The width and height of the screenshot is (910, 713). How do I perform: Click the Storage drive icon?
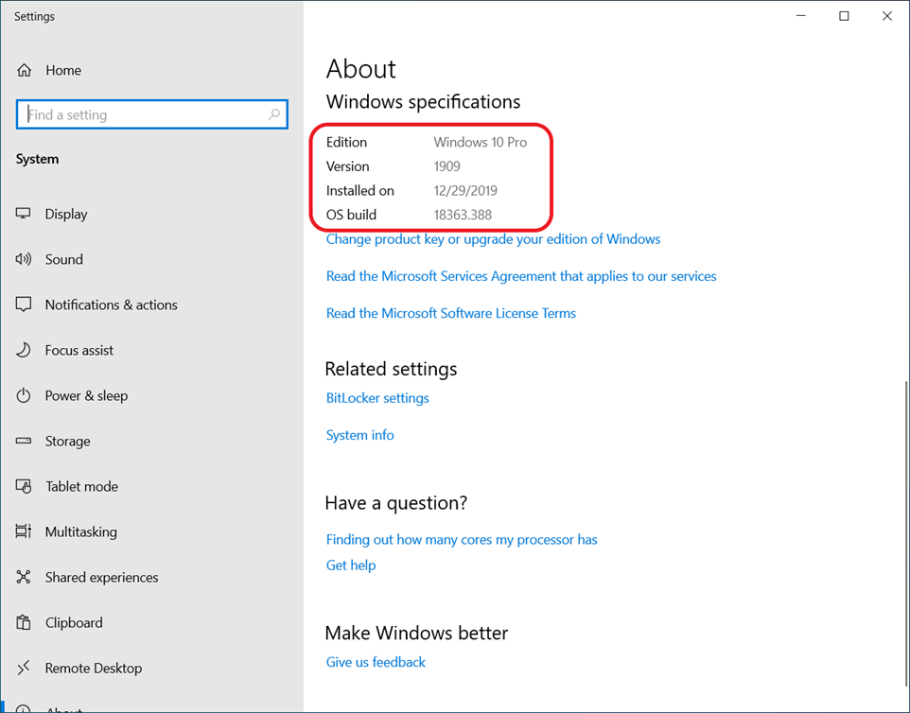24,441
